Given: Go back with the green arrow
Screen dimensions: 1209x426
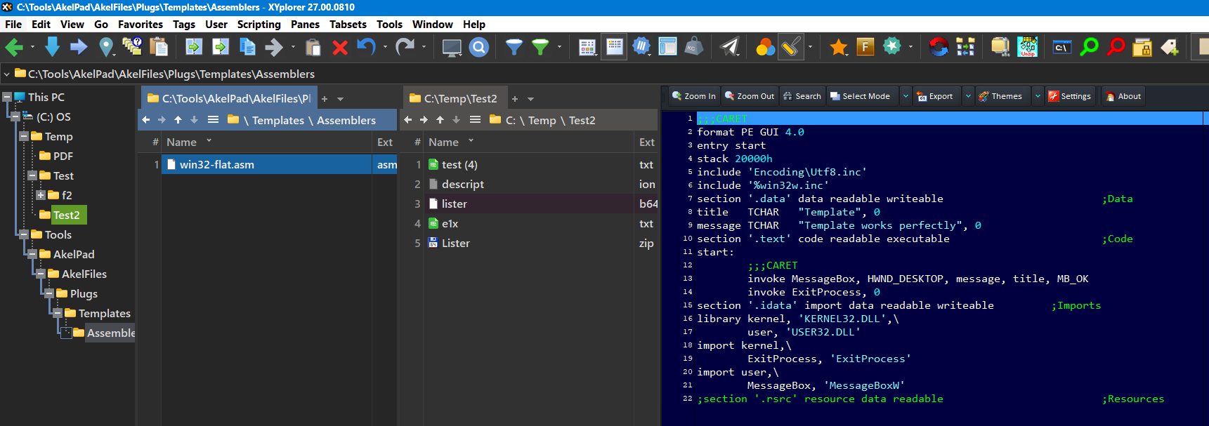Looking at the screenshot, I should pos(14,47).
